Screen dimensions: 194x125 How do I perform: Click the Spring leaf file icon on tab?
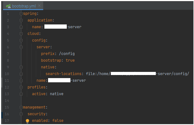(8, 6)
